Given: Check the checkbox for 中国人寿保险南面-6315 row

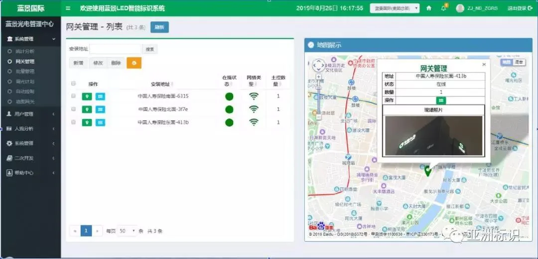Looking at the screenshot, I should coord(74,96).
